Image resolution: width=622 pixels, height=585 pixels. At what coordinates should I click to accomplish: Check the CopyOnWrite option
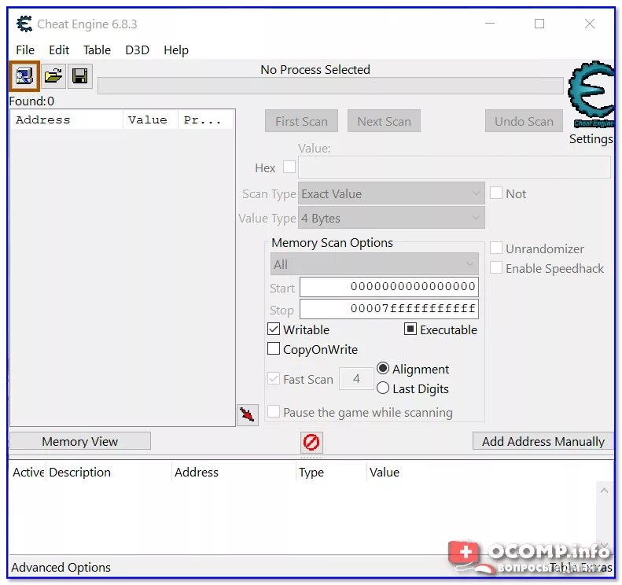274,348
